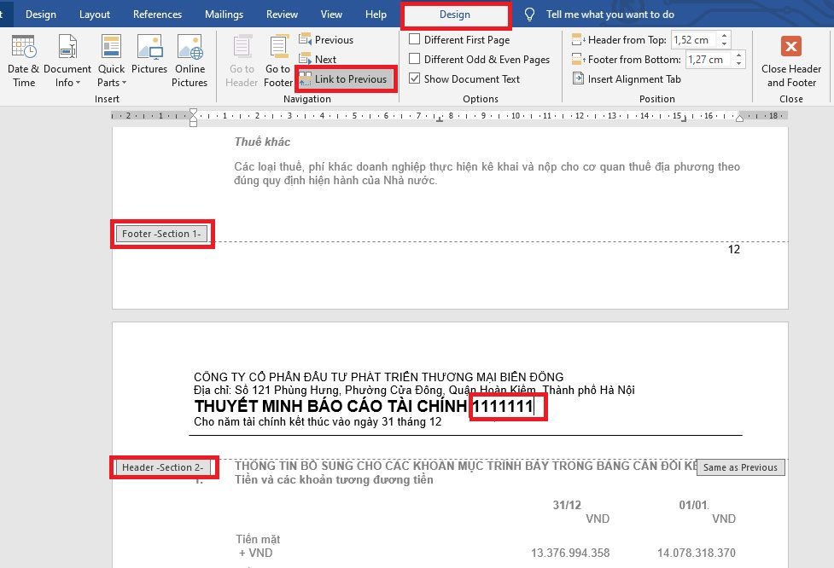Increase Header from Top value

tap(724, 36)
